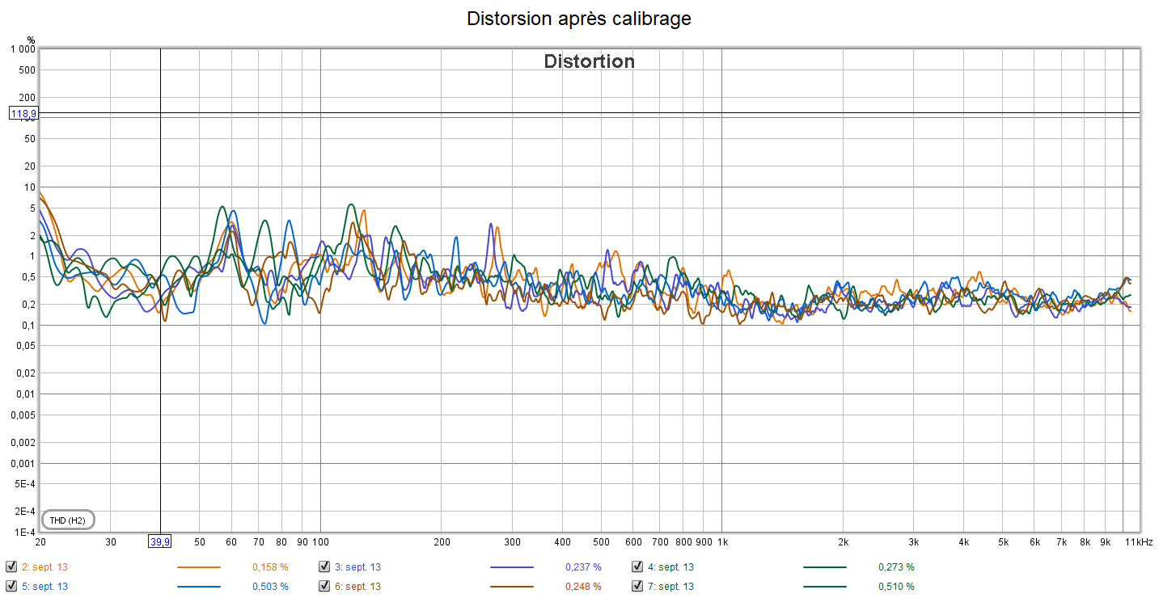The image size is (1159, 598).
Task: Disable the '6: sept. 13' trace checkbox
Action: click(324, 586)
